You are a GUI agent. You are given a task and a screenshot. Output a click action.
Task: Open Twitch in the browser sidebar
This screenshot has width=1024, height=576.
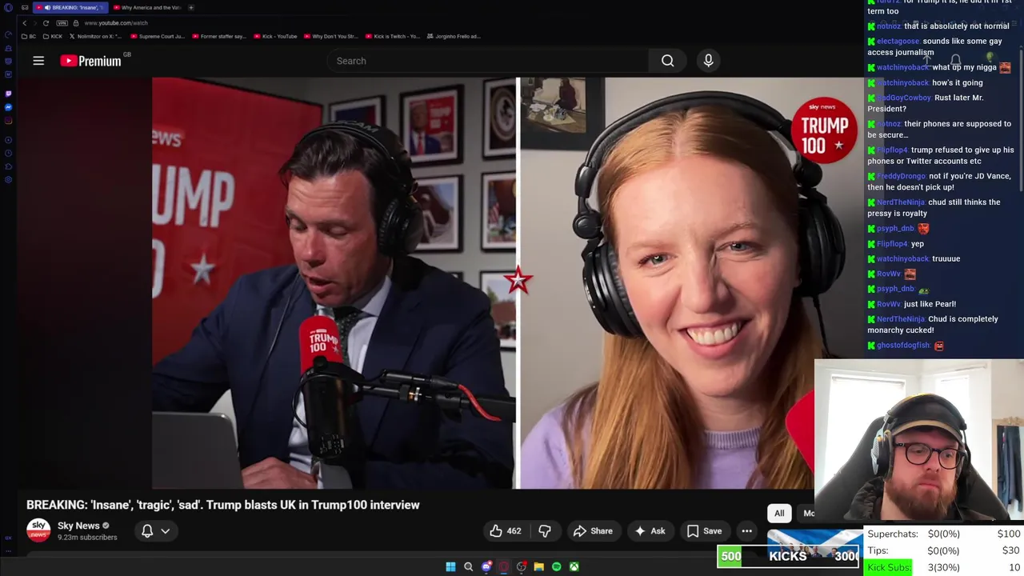(8, 94)
